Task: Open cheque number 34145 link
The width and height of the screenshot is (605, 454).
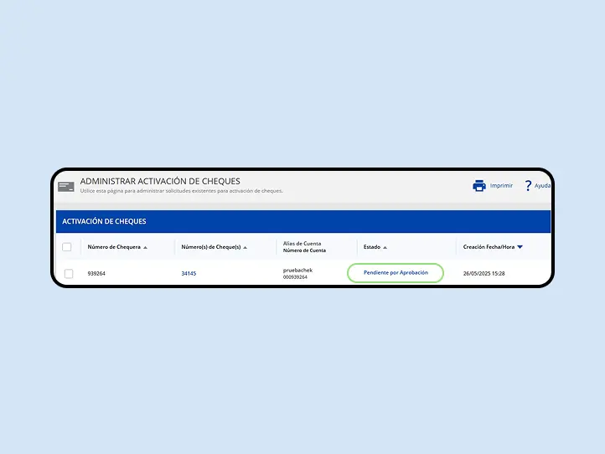Action: click(x=189, y=273)
